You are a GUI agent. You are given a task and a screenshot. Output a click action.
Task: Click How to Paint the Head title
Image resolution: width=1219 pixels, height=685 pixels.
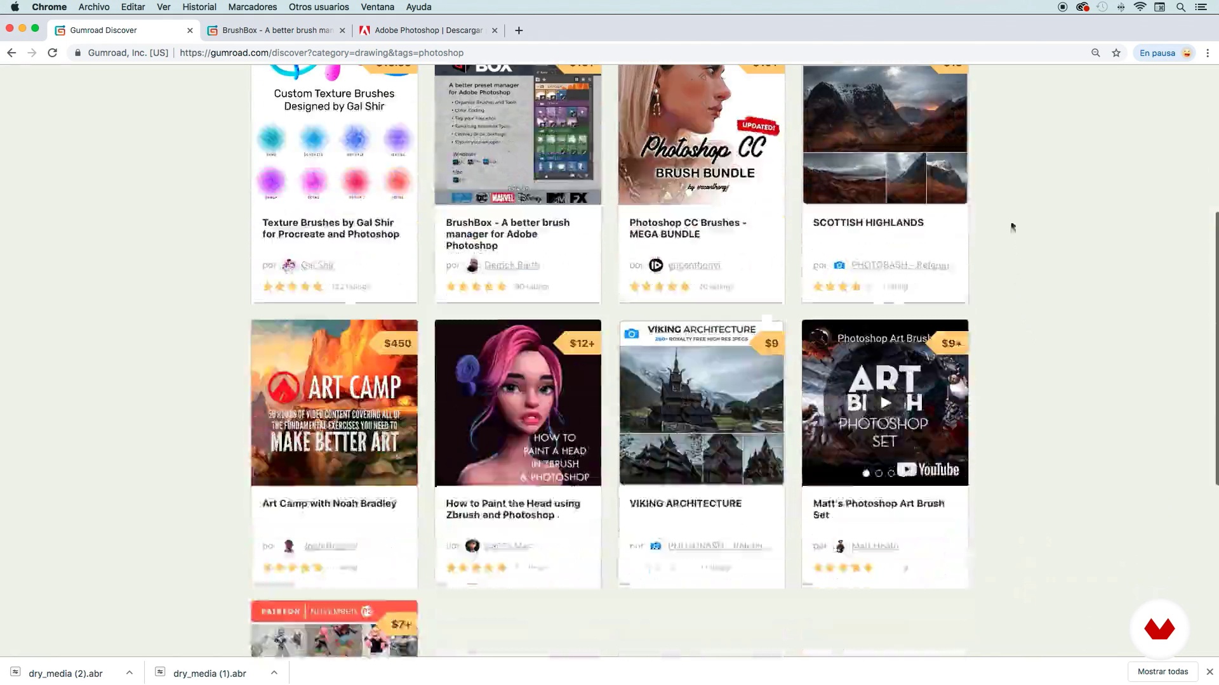tap(513, 509)
